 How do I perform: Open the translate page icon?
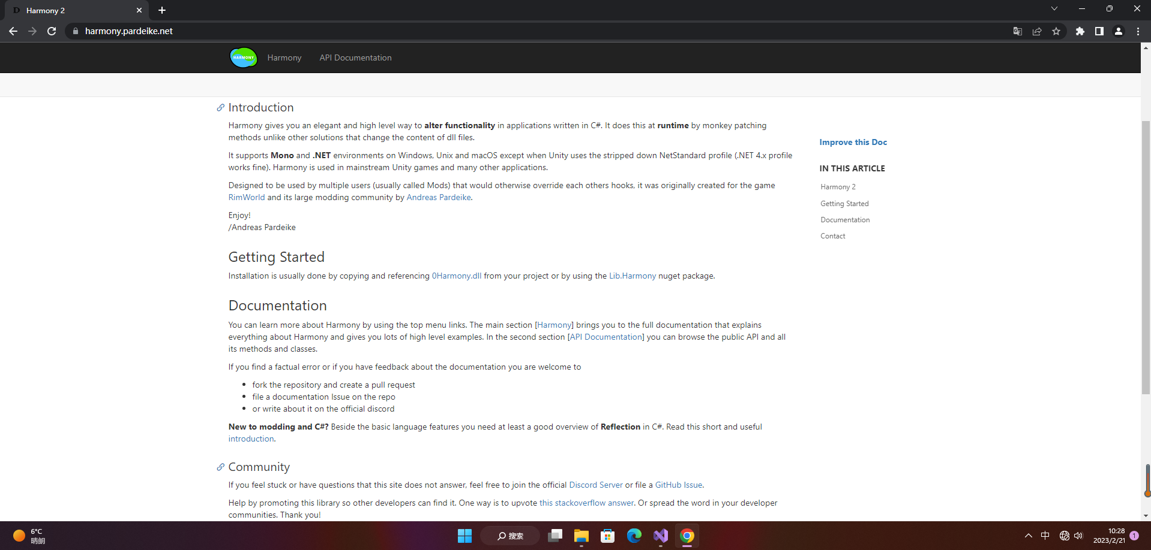[x=1018, y=31]
